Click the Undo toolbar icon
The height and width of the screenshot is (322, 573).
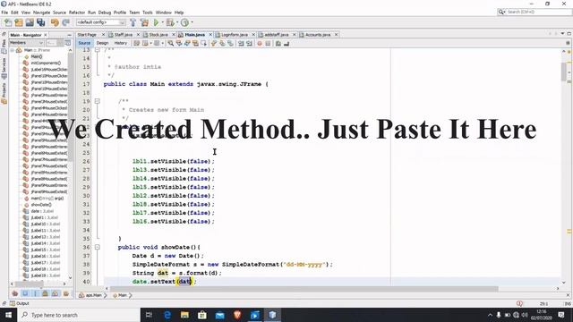[55, 22]
